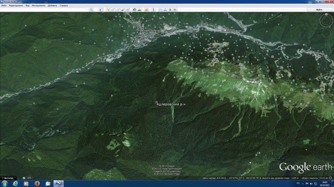Click the N north compass marker
The height and width of the screenshot is (187, 334).
point(326,14)
